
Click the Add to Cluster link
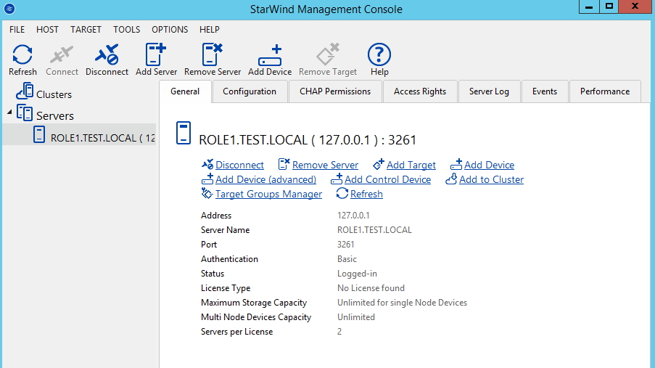coord(491,179)
